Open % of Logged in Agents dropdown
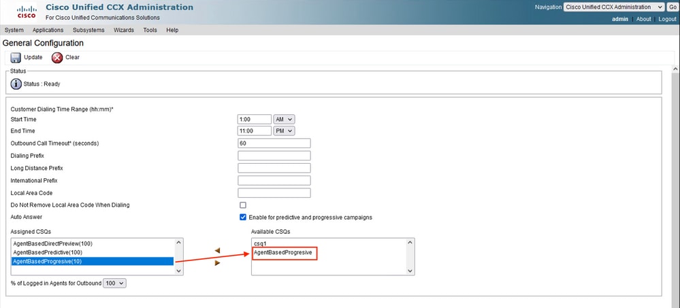This screenshot has height=308, width=680. tap(115, 284)
